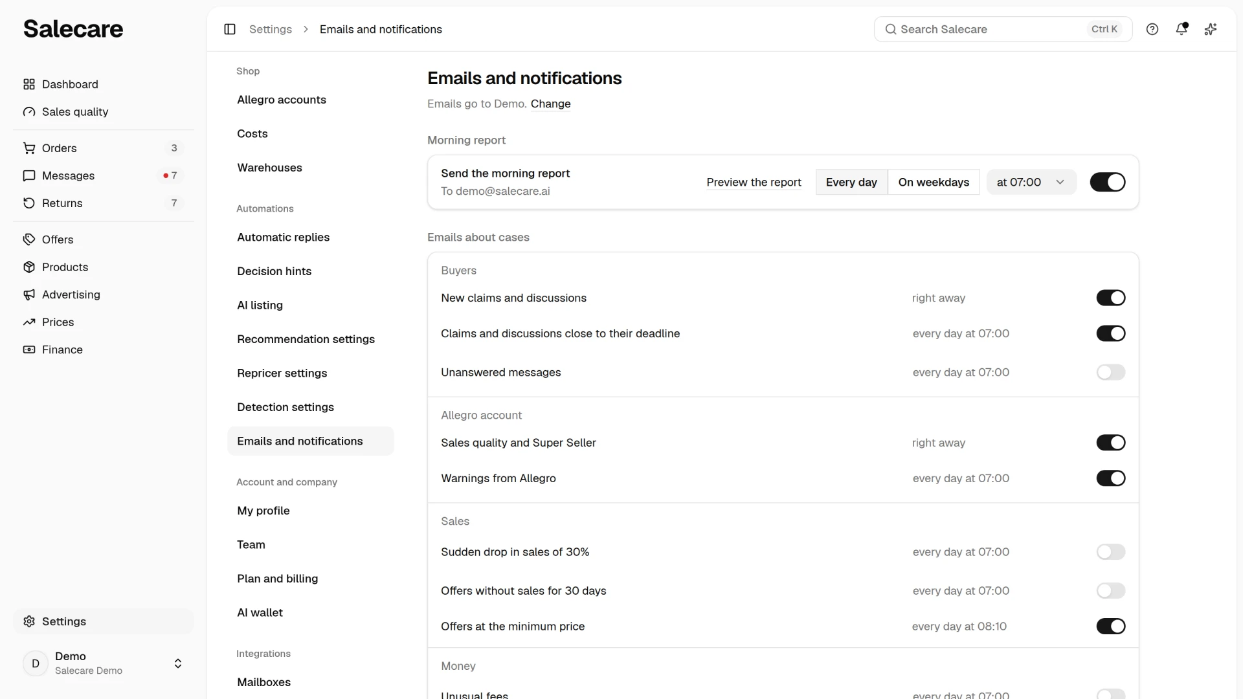Click the Settings breadcrumb
The height and width of the screenshot is (699, 1243).
271,29
